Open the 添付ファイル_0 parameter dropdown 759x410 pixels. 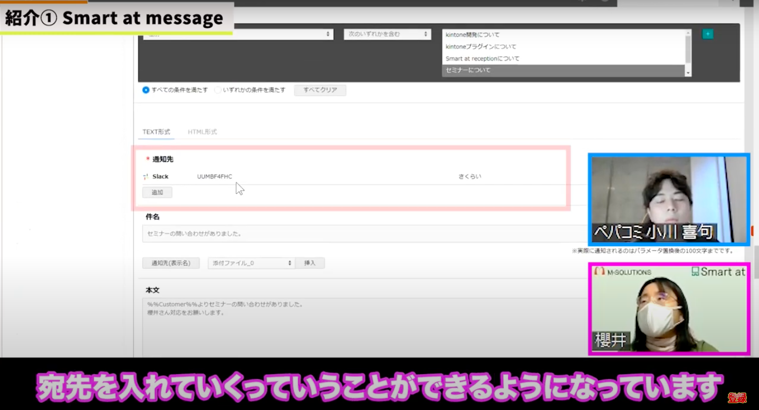tap(251, 263)
